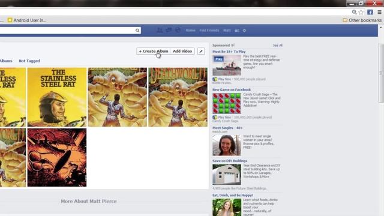The height and width of the screenshot is (216, 384).
Task: Click the Future Steel Buildings likes text
Action: (x=239, y=188)
